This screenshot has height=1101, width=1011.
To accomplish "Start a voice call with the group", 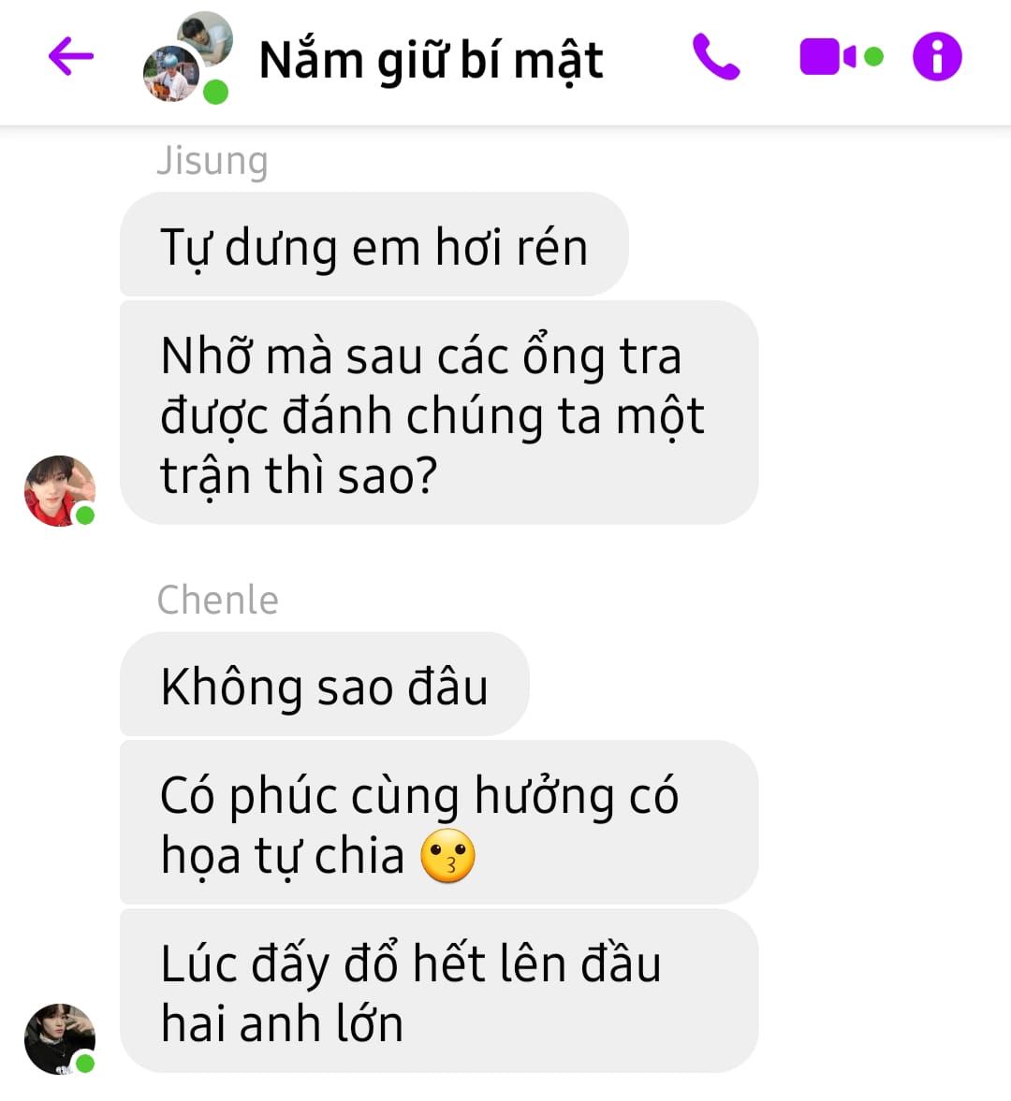I will 715,56.
